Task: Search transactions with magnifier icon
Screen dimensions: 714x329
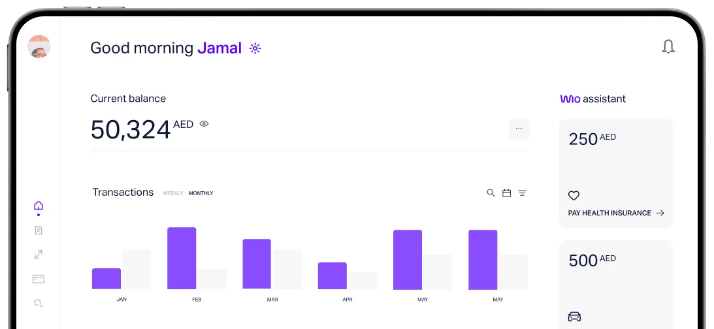Action: [x=491, y=193]
